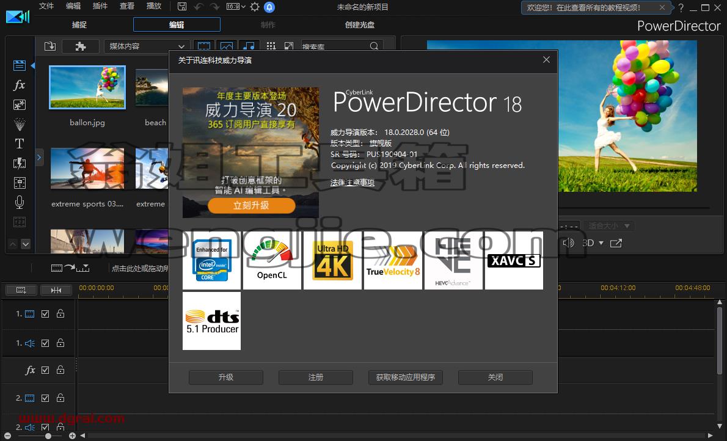Image resolution: width=727 pixels, height=441 pixels.
Task: Click the undo arrow icon
Action: click(199, 7)
